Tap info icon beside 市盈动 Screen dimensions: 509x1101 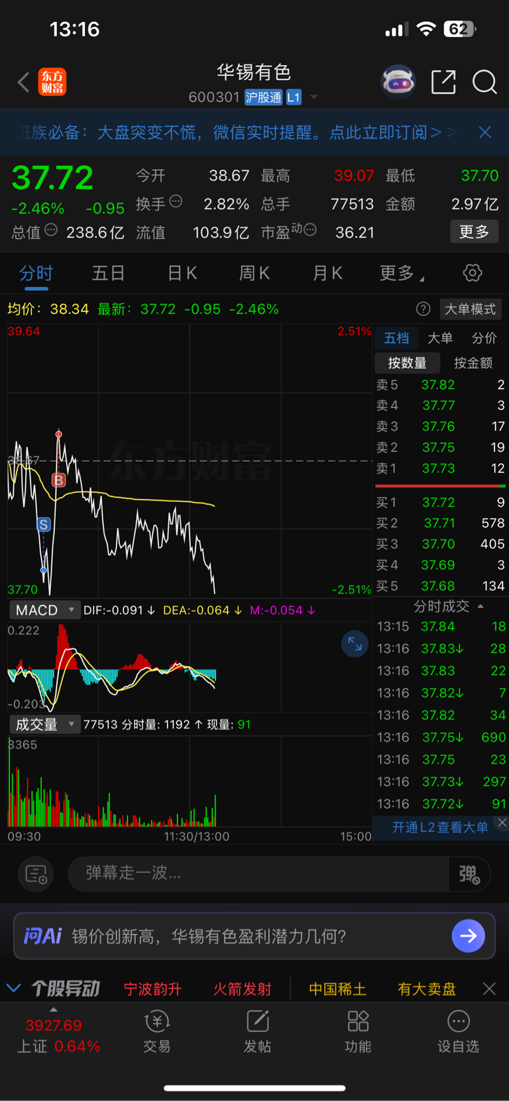point(310,230)
